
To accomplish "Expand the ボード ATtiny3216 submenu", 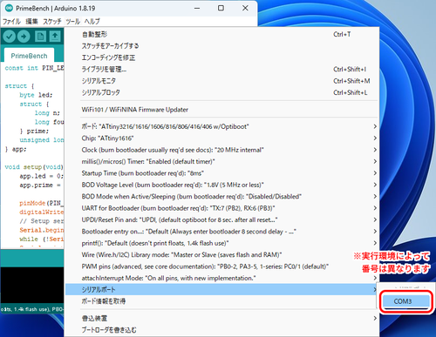I will pyautogui.click(x=221, y=126).
